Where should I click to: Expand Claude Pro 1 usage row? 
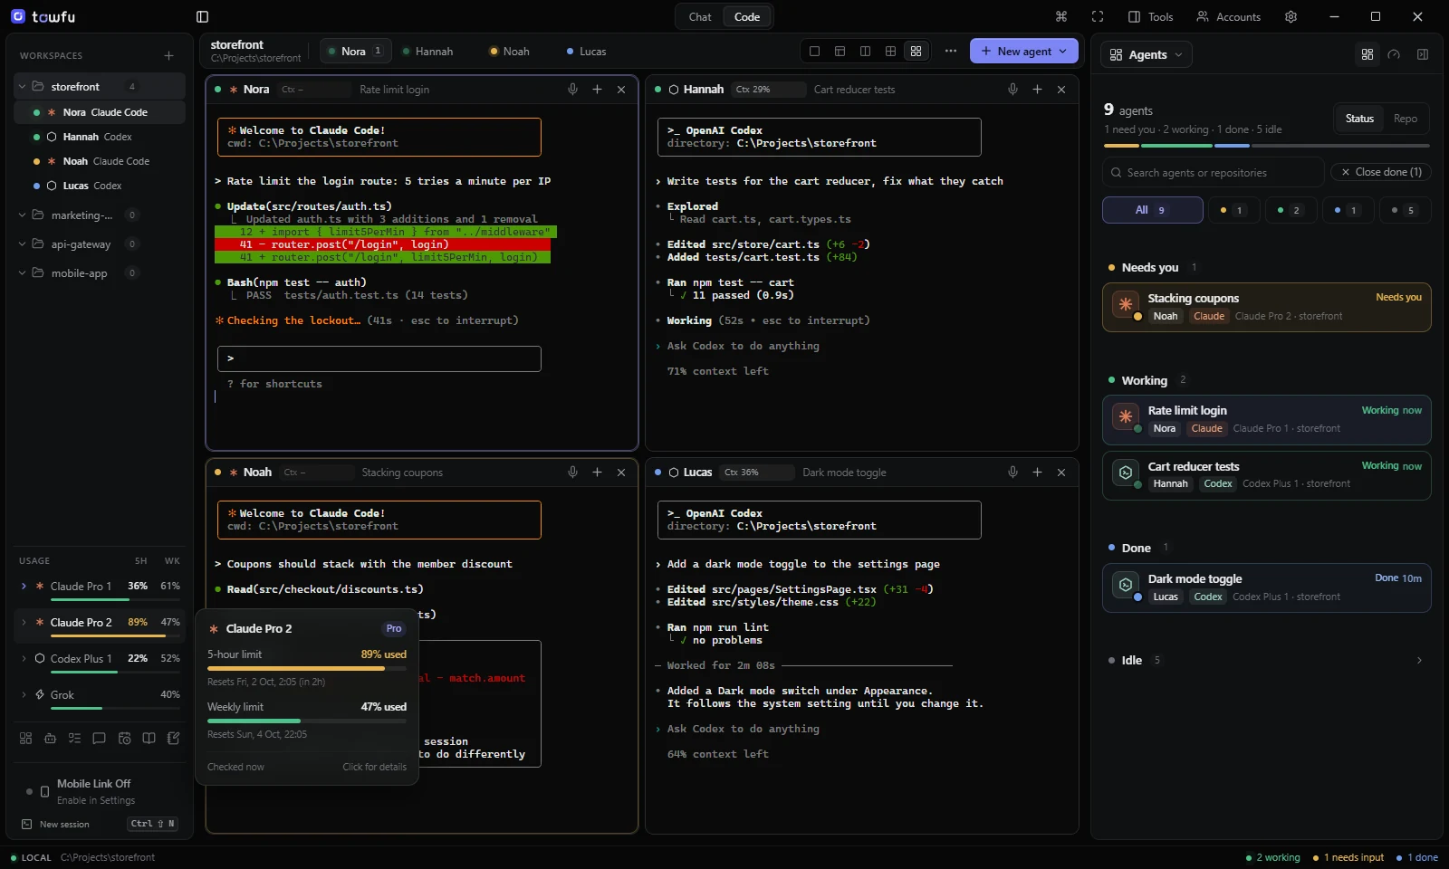pyautogui.click(x=24, y=587)
